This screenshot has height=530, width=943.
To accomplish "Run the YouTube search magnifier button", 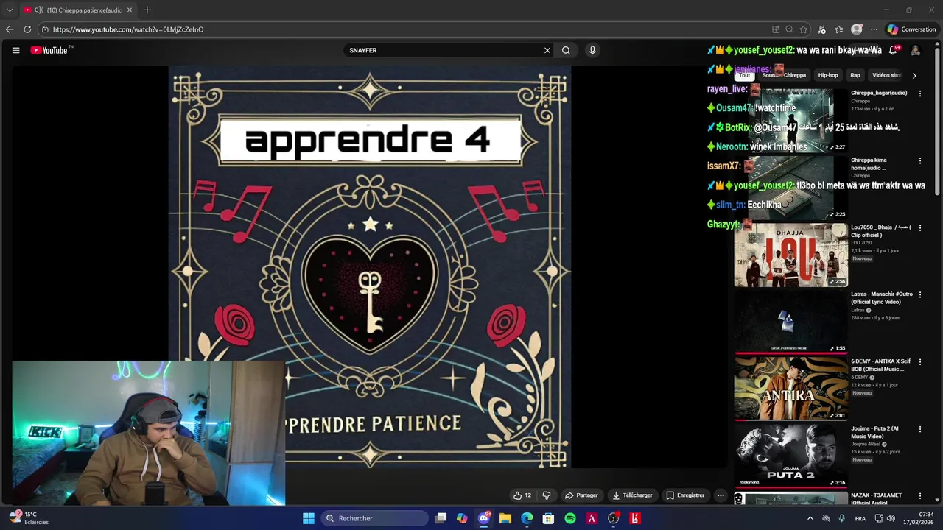I will [566, 50].
